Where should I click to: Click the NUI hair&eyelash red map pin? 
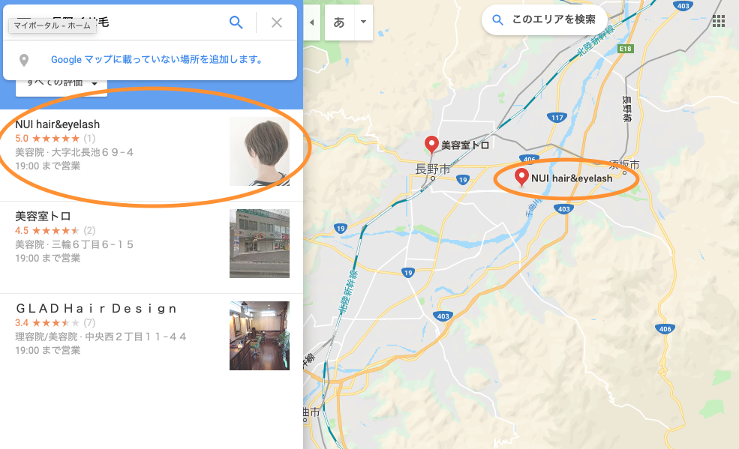pyautogui.click(x=521, y=177)
